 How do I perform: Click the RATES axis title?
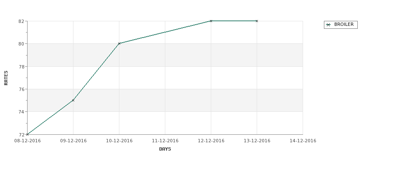[6, 78]
